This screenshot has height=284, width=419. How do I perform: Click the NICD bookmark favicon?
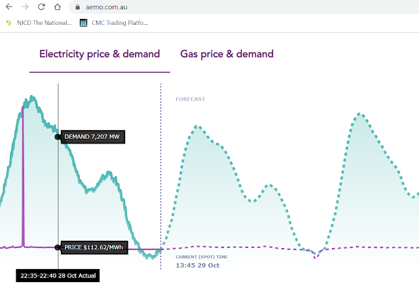tap(9, 23)
